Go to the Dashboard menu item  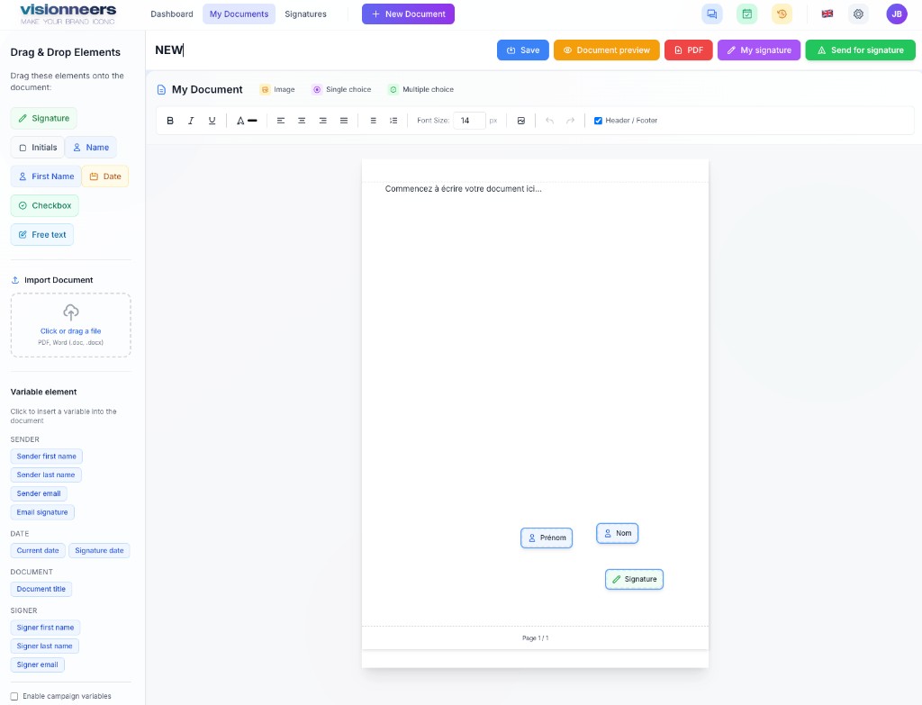click(172, 14)
